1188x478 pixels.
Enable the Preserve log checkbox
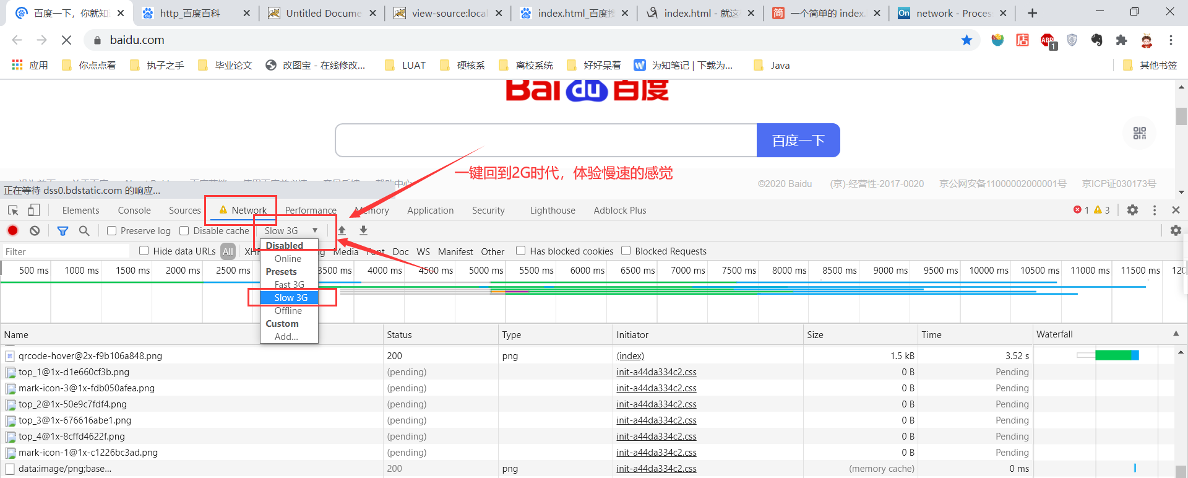[112, 230]
